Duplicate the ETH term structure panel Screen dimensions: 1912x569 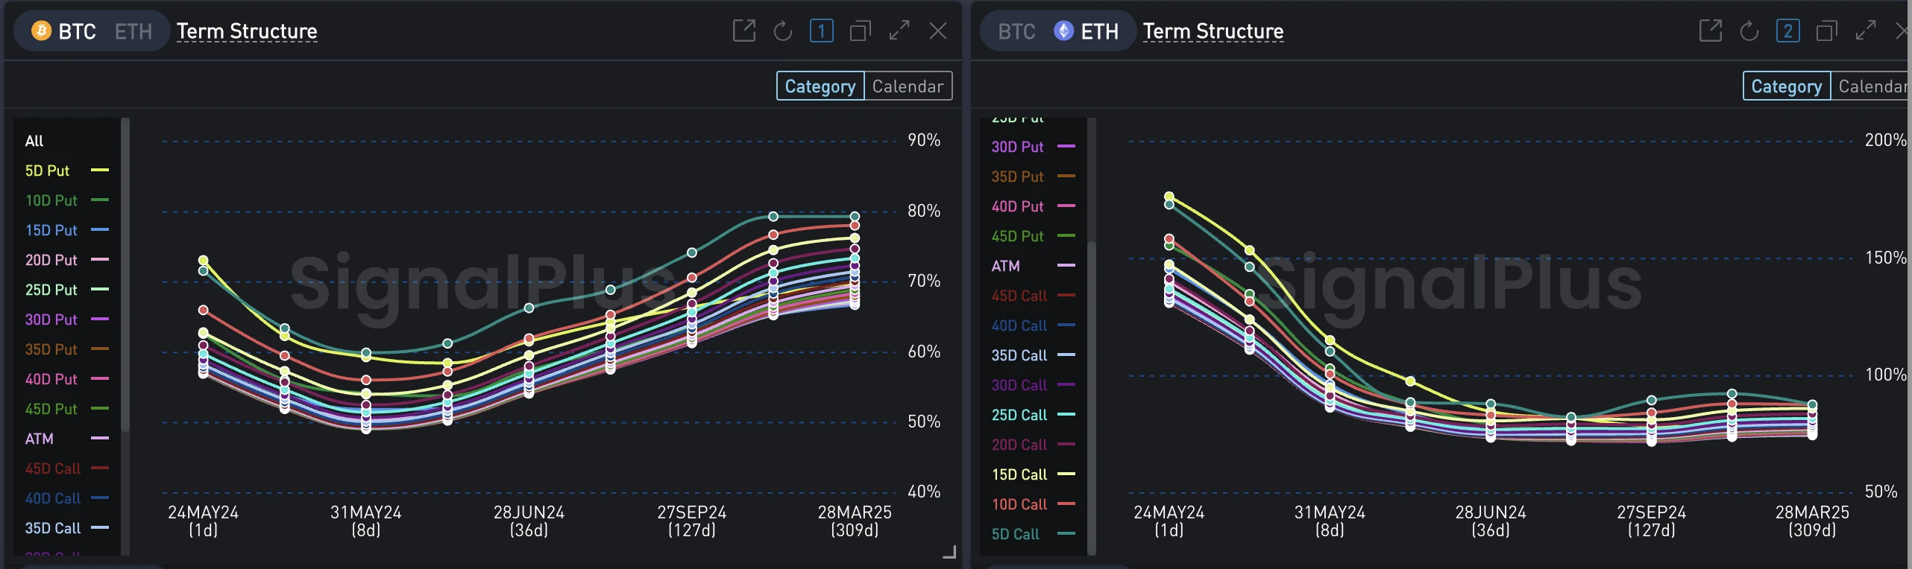pyautogui.click(x=1826, y=31)
